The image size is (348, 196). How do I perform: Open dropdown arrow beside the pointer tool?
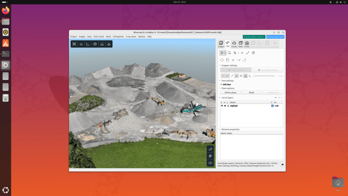(x=225, y=53)
